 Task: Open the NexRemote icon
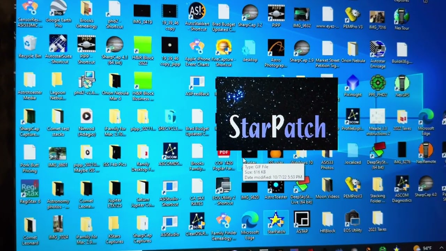tap(426, 153)
